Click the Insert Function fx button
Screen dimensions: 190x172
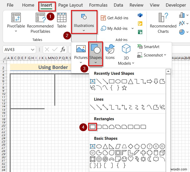[63, 49]
